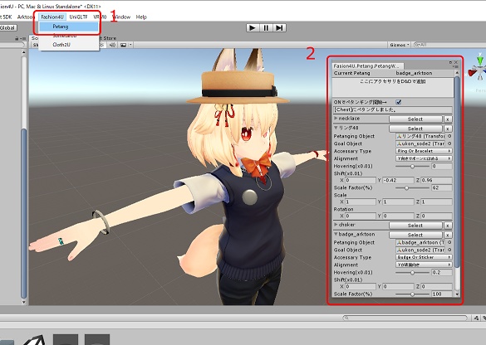Open the left pane options menu icon
Screen dimensions: 486x345
(x=23, y=38)
